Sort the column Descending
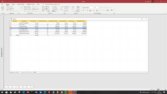 [x=27, y=9]
